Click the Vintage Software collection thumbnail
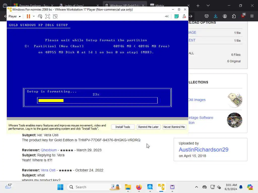Image resolution: width=258 pixels, height=193 pixels. click(x=235, y=120)
